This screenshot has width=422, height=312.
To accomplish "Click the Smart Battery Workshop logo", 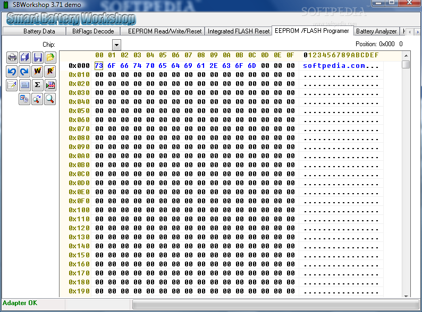I will [71, 19].
